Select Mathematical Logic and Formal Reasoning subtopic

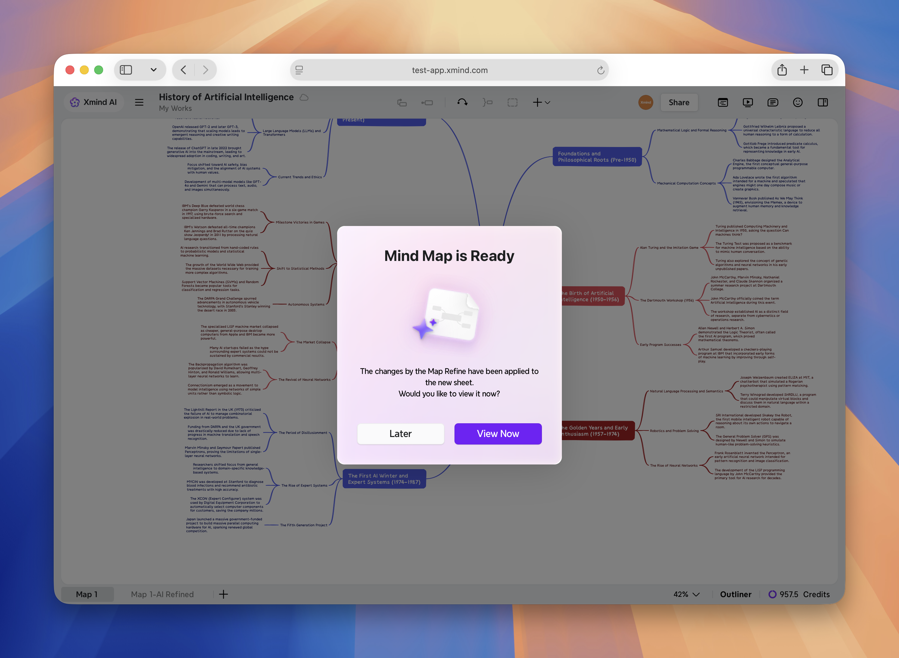click(x=691, y=130)
